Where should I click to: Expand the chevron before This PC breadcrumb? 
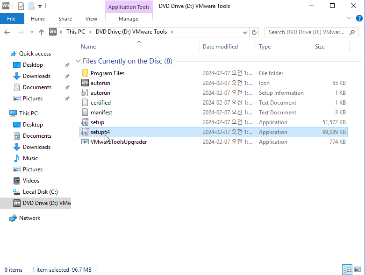[61, 32]
